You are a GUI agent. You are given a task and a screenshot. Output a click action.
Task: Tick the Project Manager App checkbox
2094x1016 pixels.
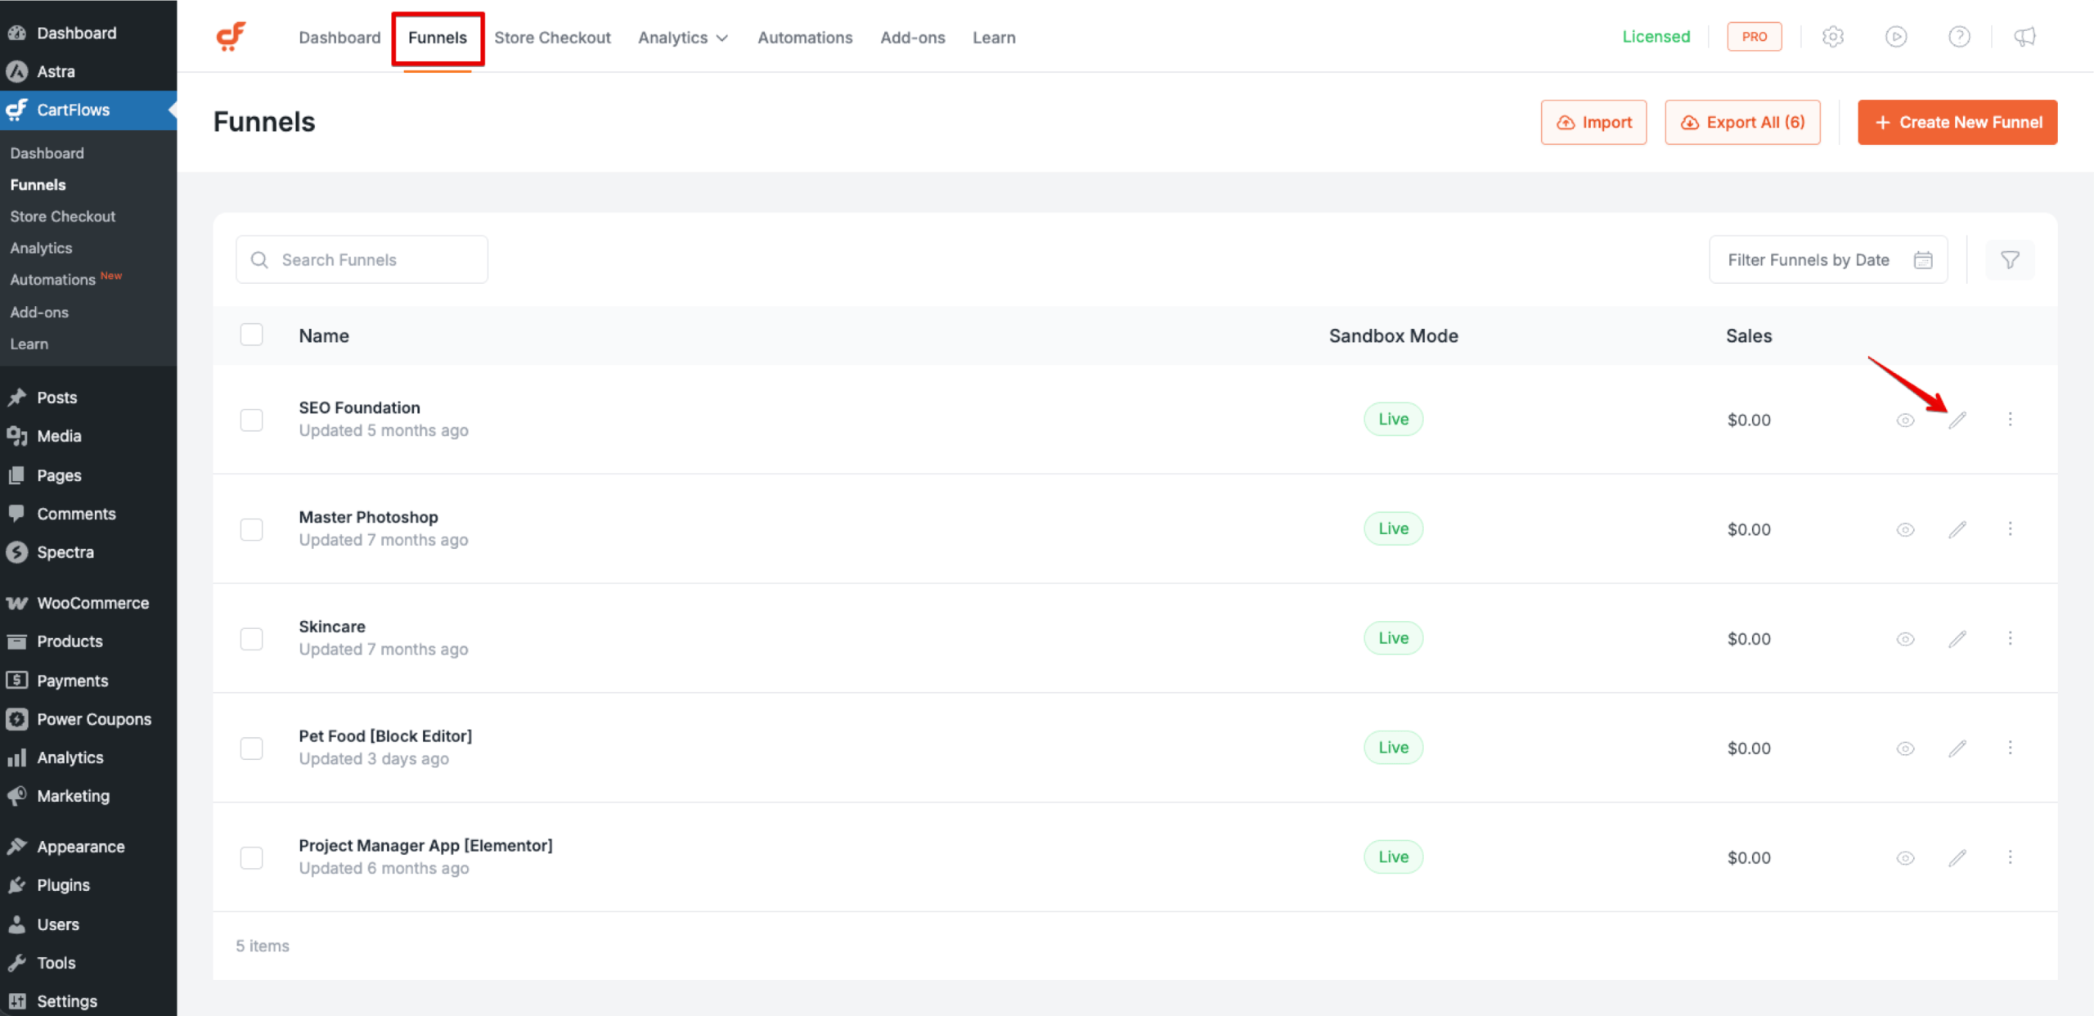(x=251, y=858)
